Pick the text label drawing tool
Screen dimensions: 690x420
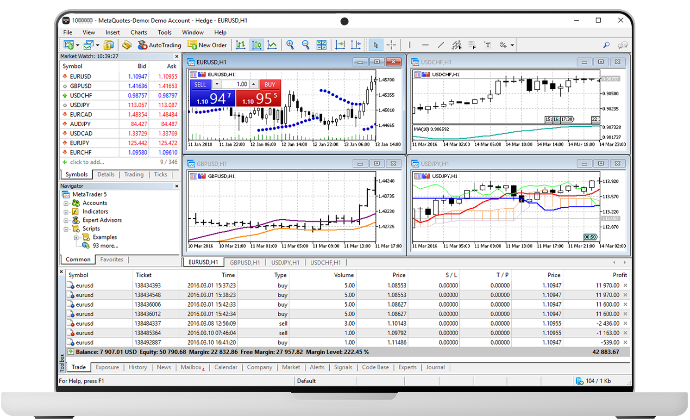click(488, 45)
